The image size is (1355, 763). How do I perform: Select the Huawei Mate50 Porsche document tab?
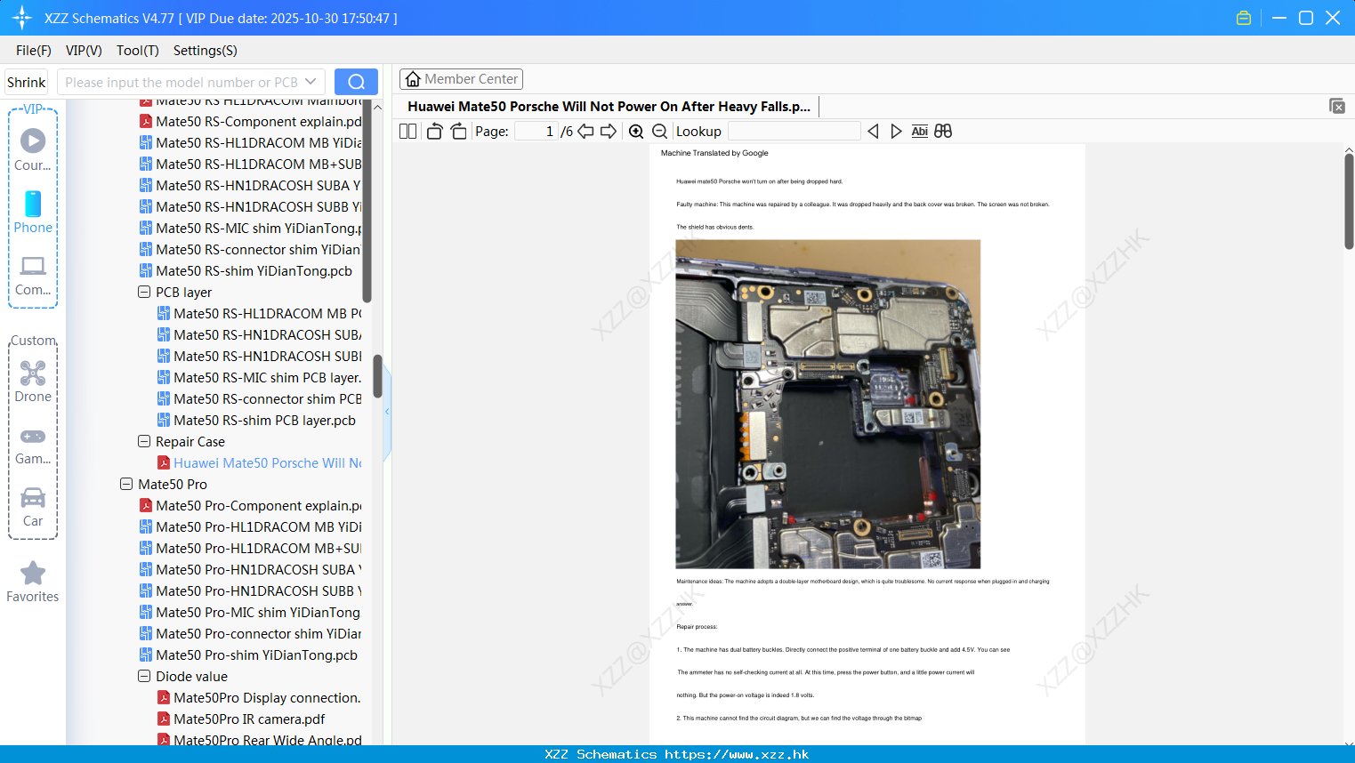(x=609, y=106)
